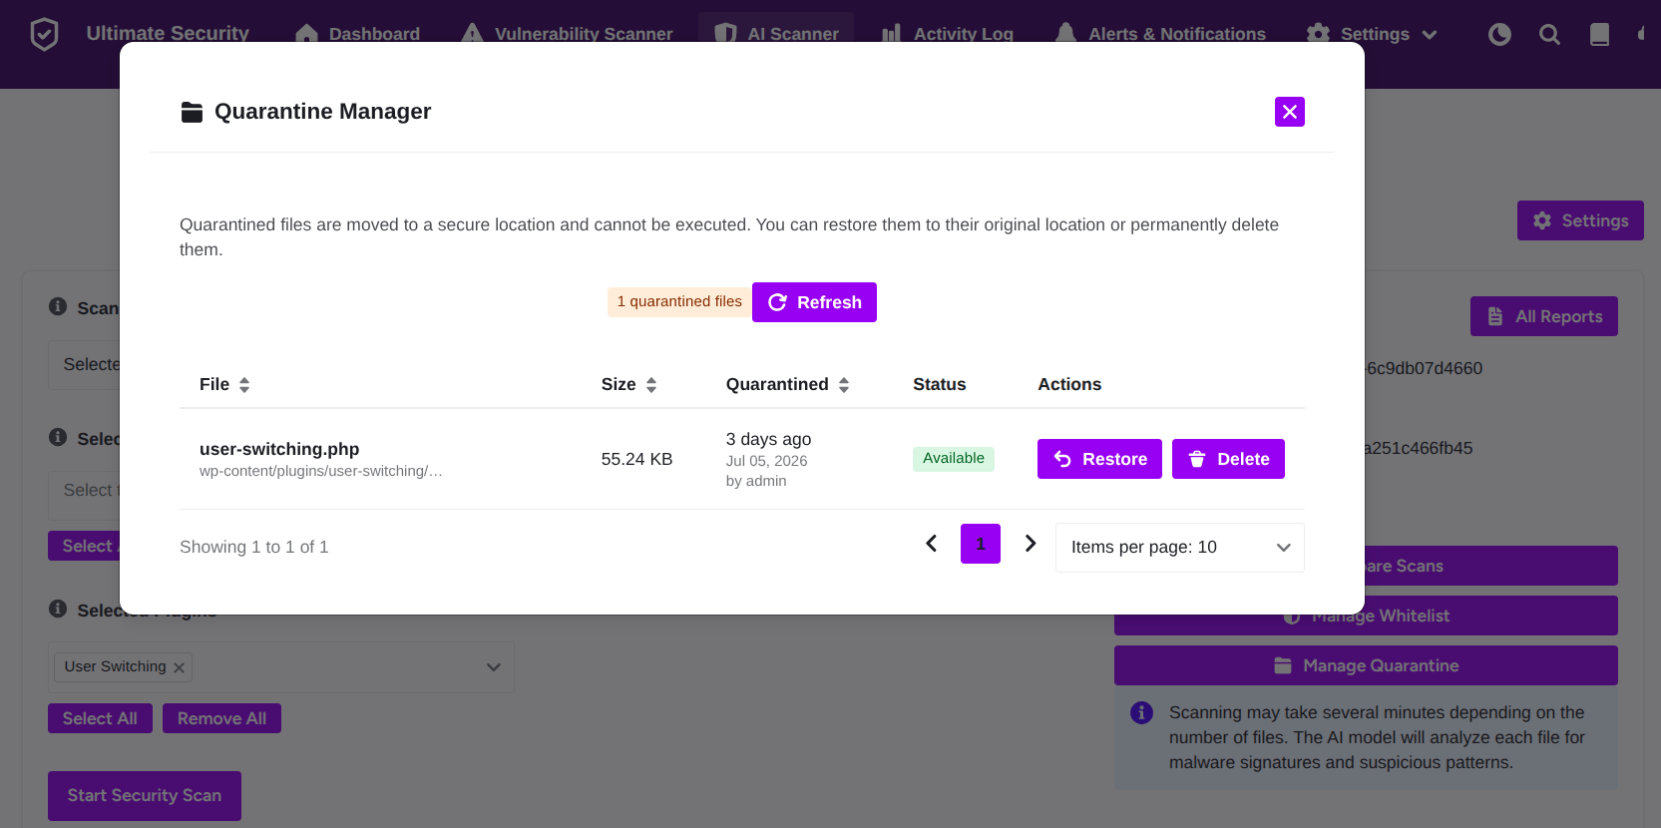Click the 55.24 KB size cell
The image size is (1661, 828).
[636, 459]
